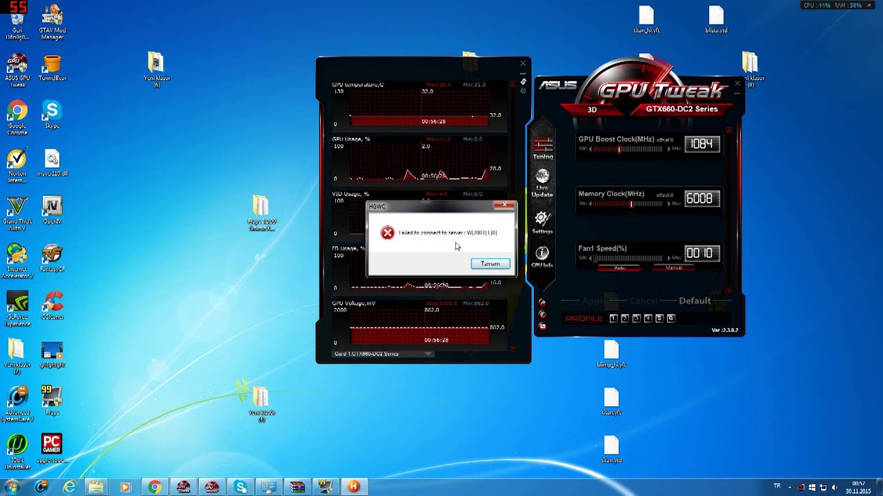This screenshot has height=496, width=883.
Task: Set fan speed mode to Manual
Action: click(674, 268)
